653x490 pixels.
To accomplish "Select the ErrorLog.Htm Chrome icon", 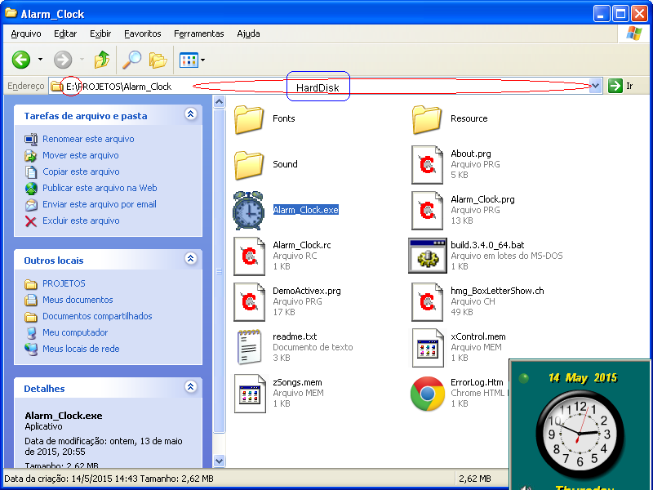I will click(427, 394).
